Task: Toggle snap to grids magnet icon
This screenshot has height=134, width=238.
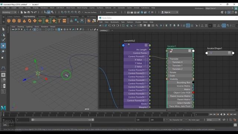Action: (x=62, y=12)
